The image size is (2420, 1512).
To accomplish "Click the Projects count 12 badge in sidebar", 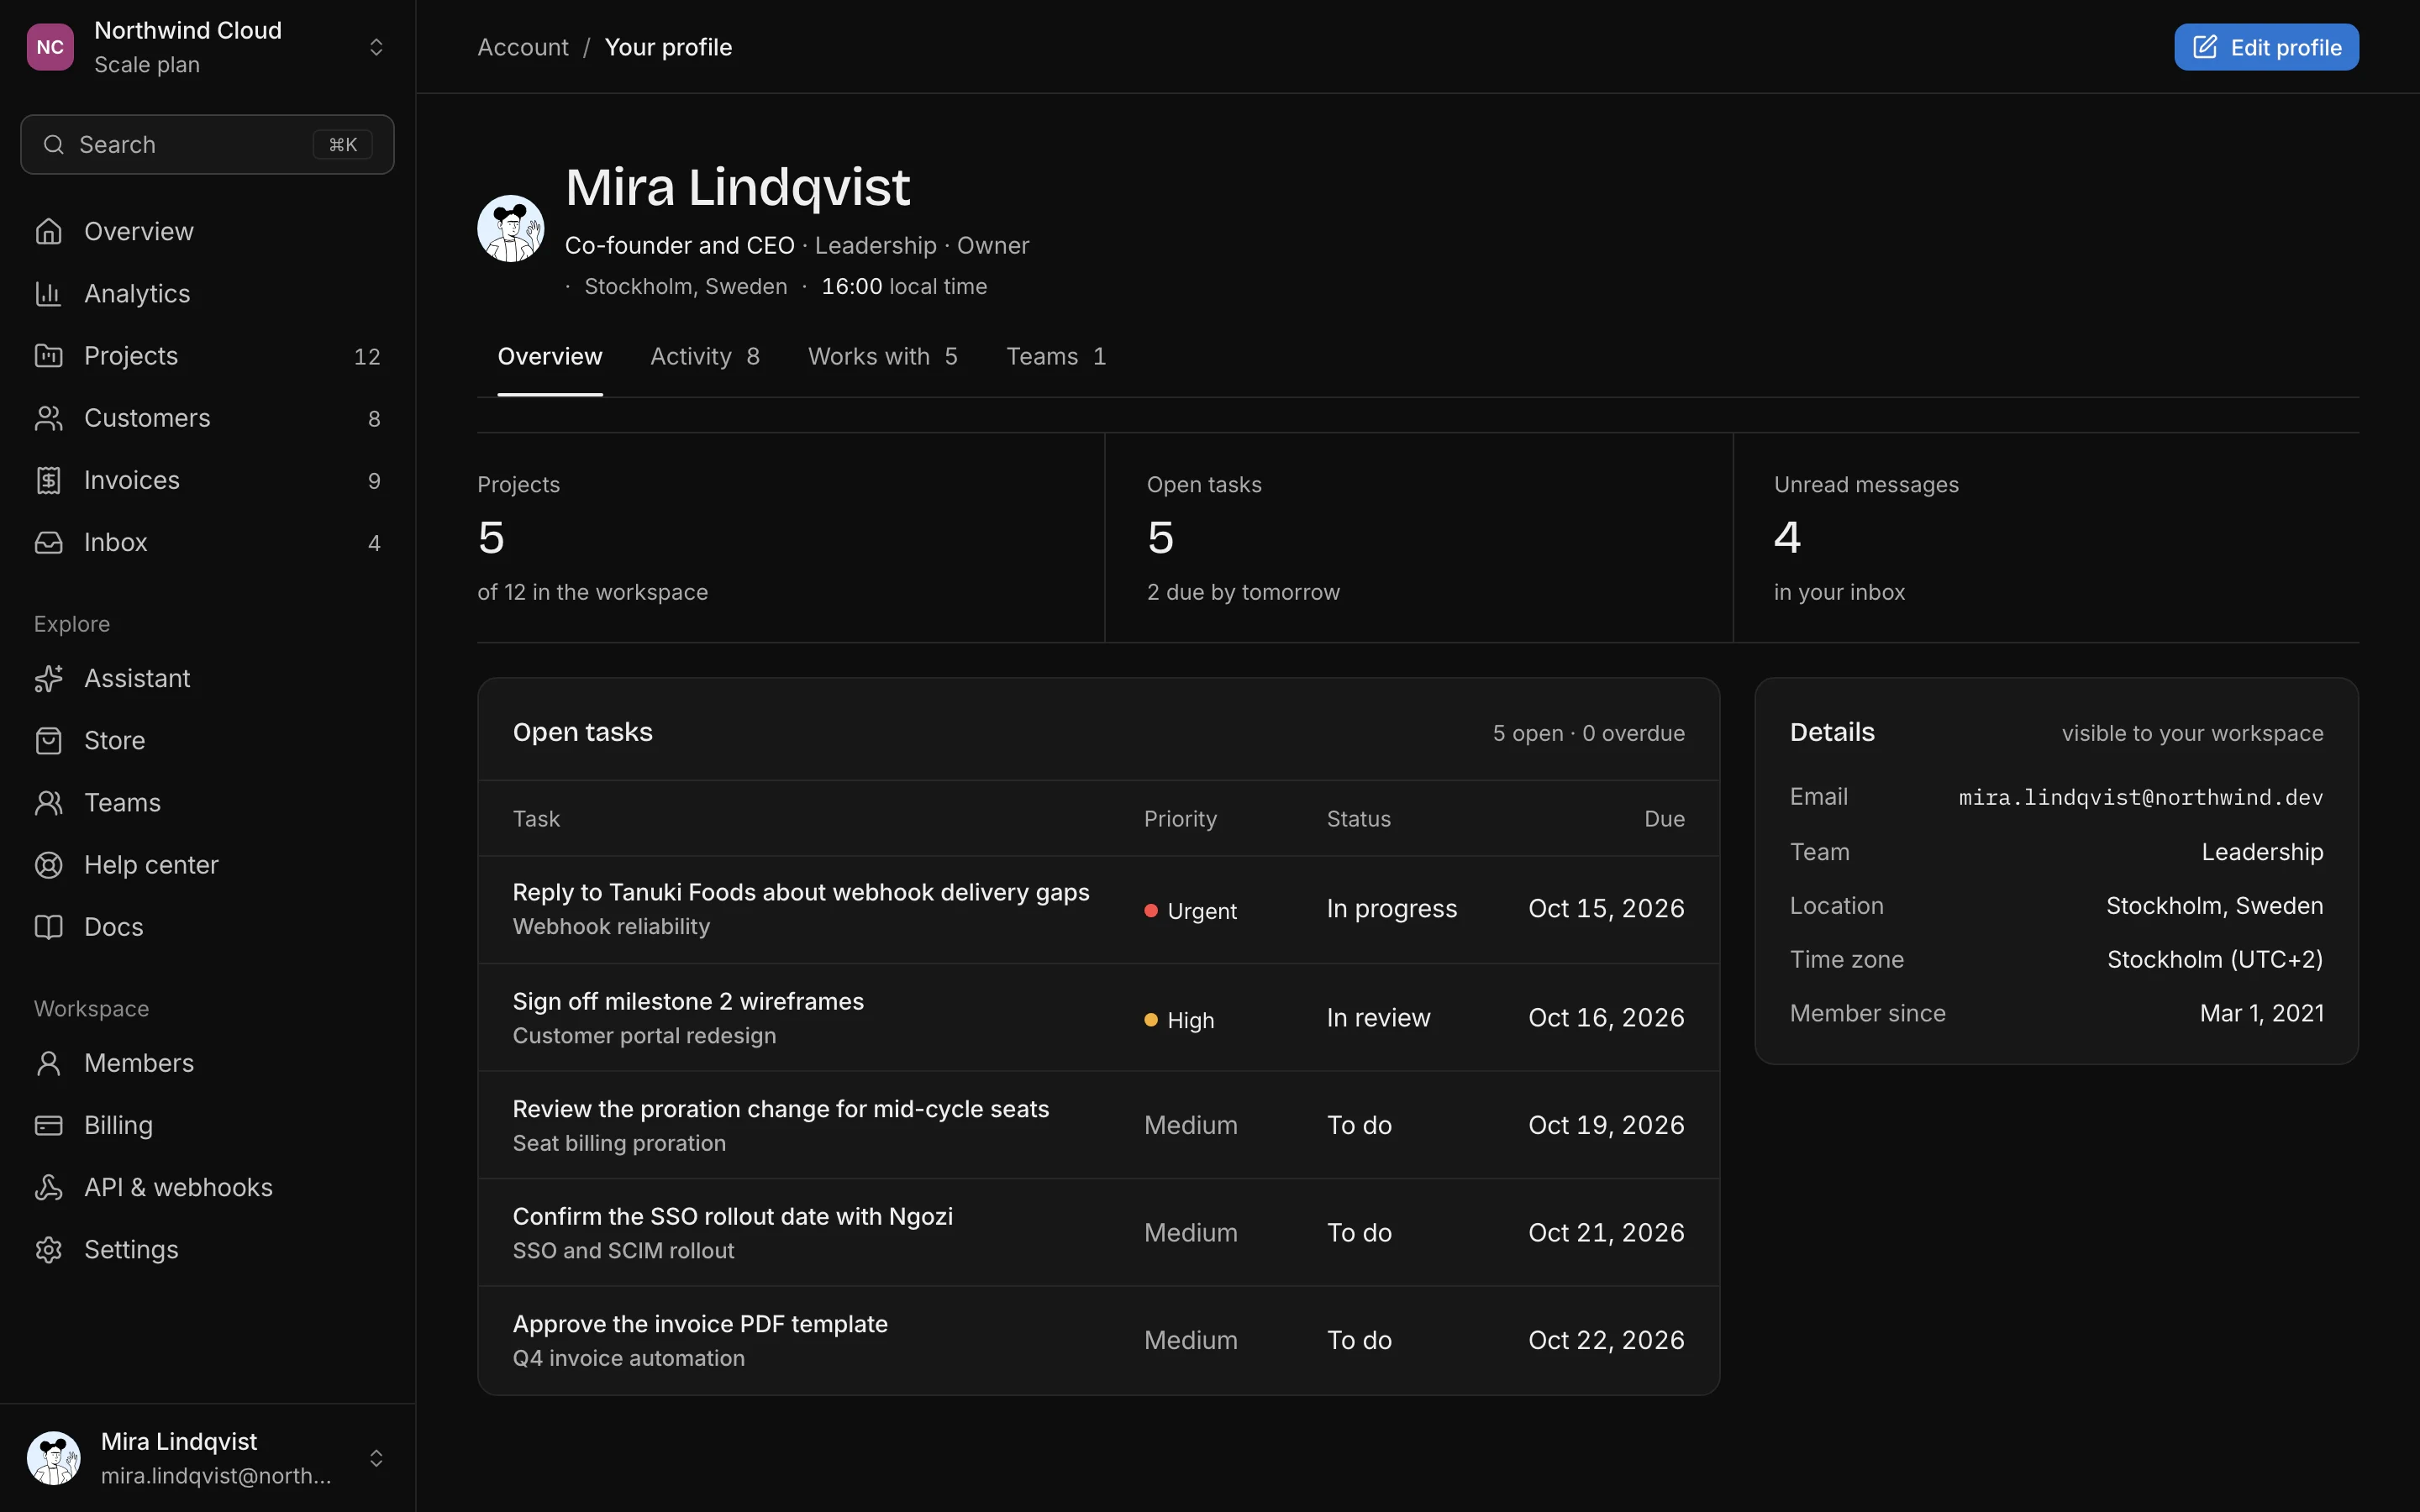I will pyautogui.click(x=367, y=357).
